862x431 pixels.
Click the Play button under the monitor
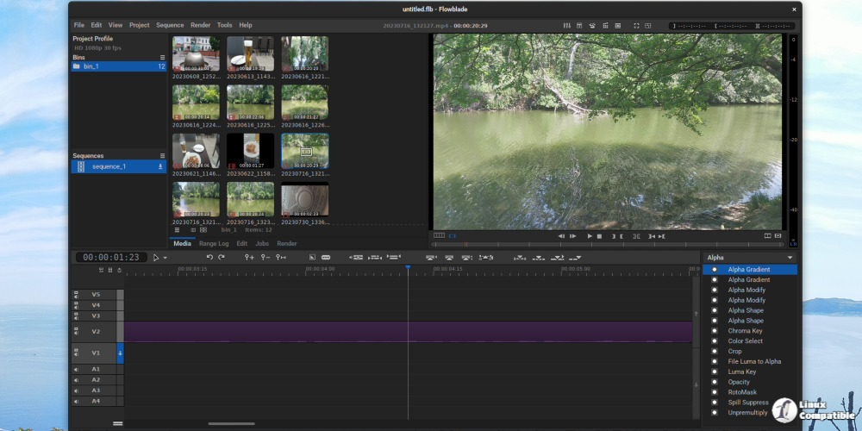pos(590,235)
